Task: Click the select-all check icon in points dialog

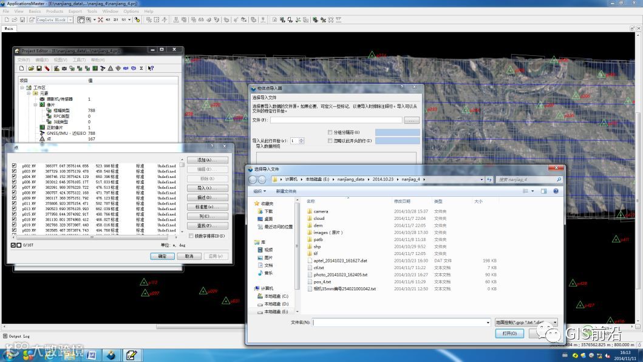Action: tap(13, 245)
